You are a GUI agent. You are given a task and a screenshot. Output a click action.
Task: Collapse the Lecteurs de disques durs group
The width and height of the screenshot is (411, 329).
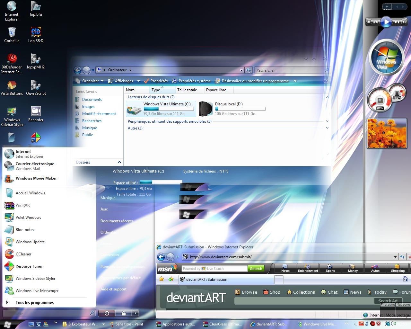pyautogui.click(x=327, y=97)
